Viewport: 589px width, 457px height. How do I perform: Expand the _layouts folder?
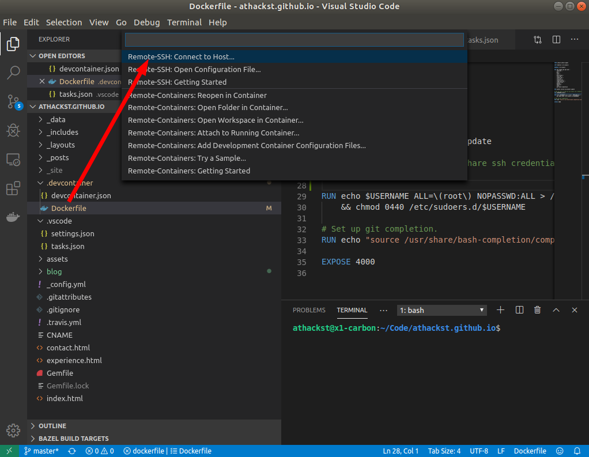pyautogui.click(x=61, y=145)
